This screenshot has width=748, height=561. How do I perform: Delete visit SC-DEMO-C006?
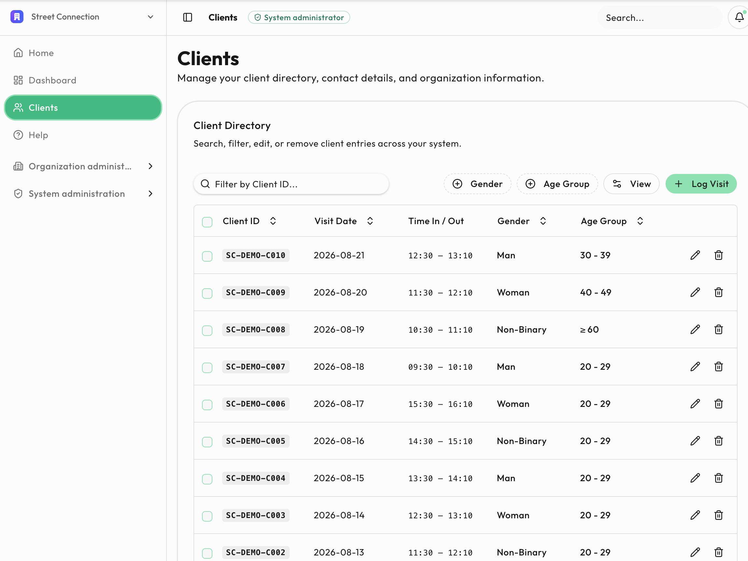pyautogui.click(x=719, y=404)
